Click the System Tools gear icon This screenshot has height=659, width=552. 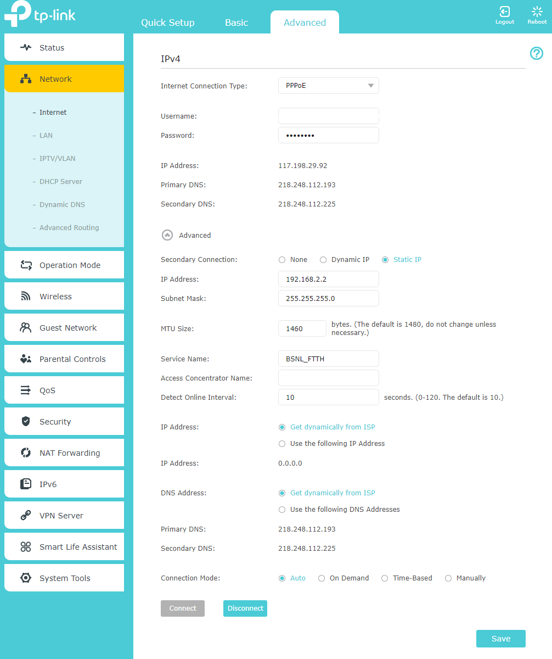click(26, 578)
